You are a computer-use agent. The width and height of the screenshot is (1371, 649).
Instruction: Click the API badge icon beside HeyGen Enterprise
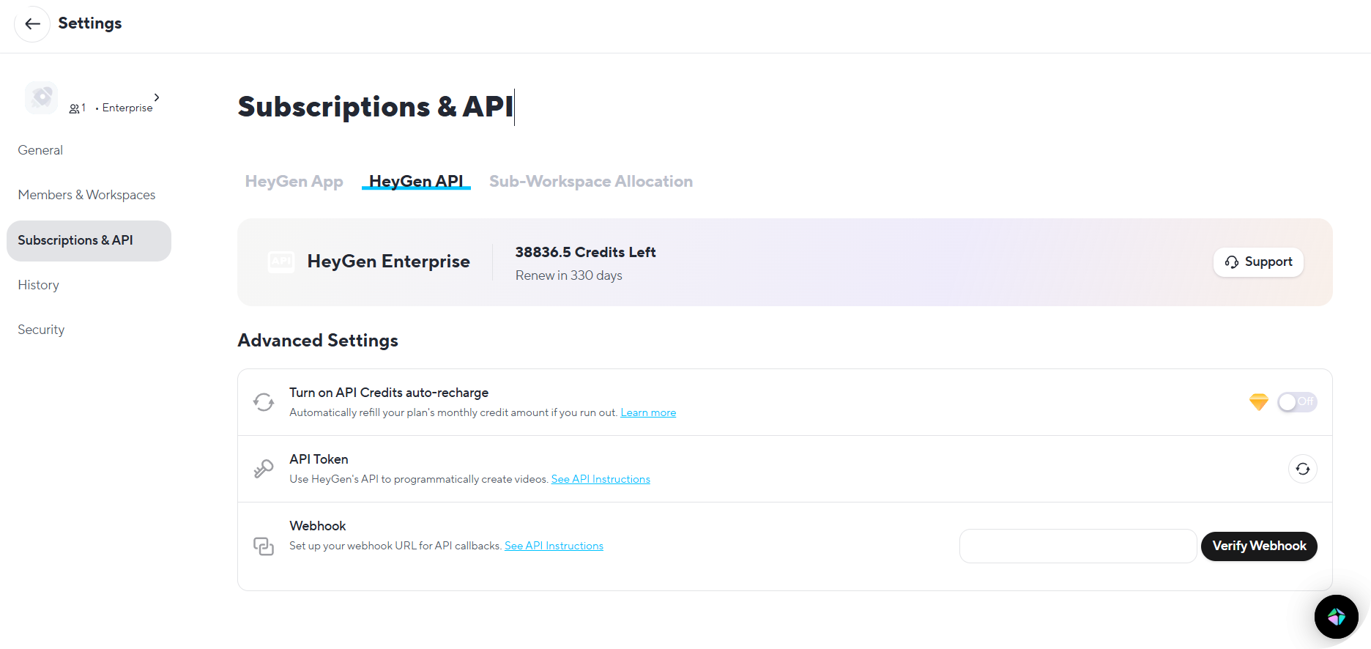point(280,262)
